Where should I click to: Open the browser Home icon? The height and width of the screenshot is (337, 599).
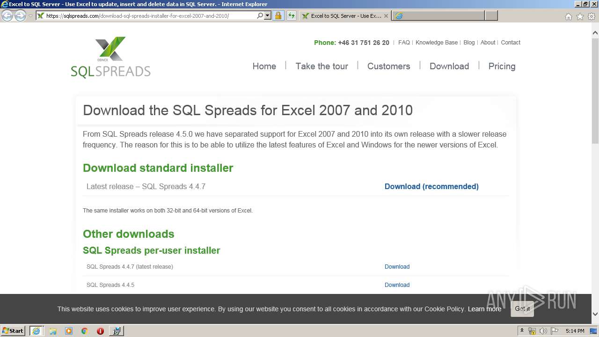coord(568,16)
